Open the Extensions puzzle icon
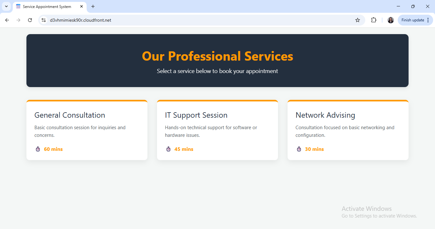The height and width of the screenshot is (229, 435). pyautogui.click(x=374, y=20)
